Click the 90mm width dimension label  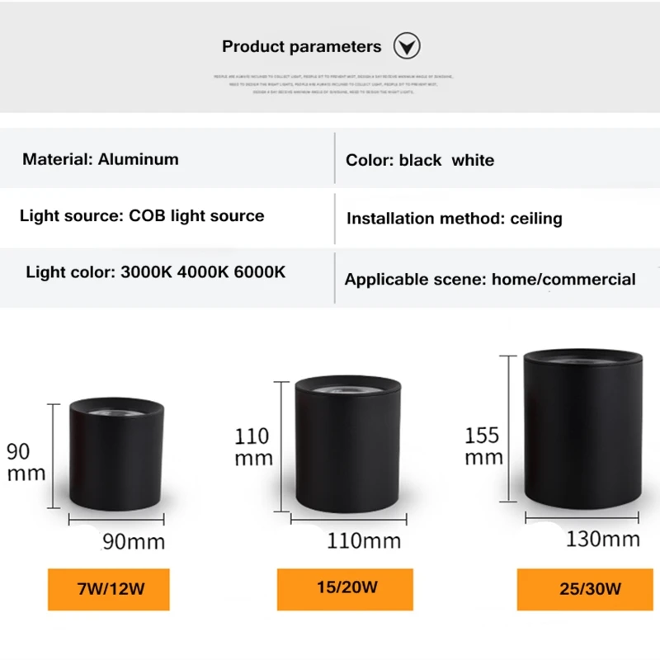(134, 542)
